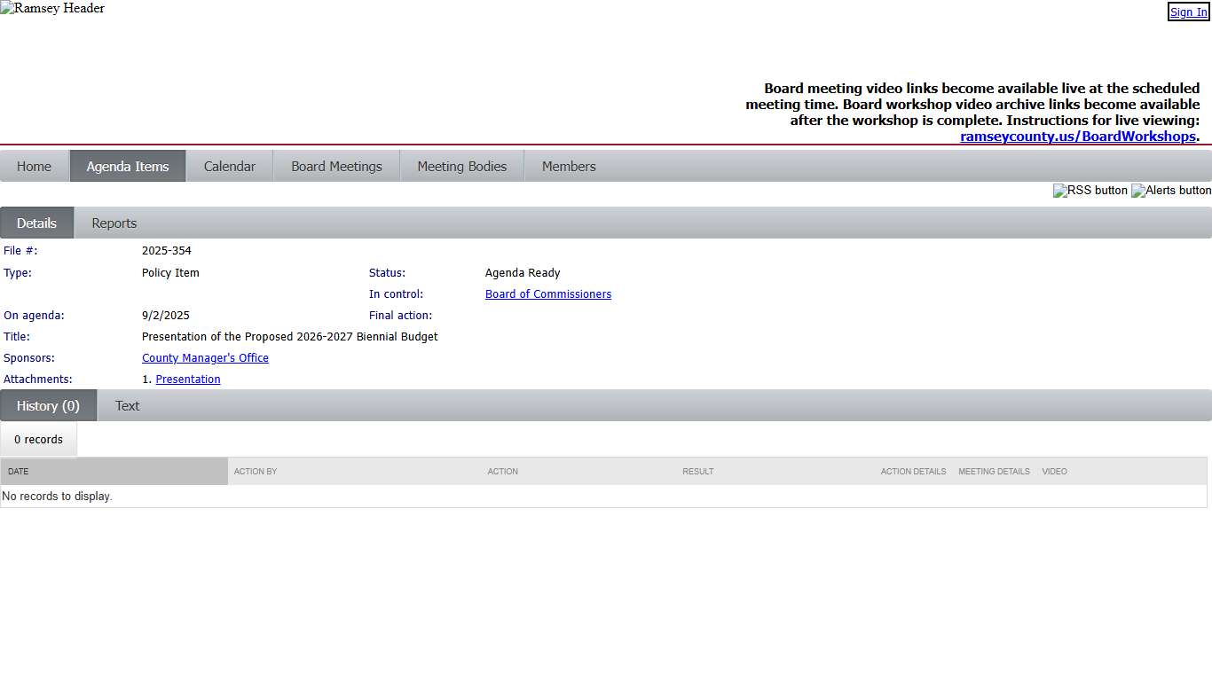Select the Details tab

click(36, 223)
